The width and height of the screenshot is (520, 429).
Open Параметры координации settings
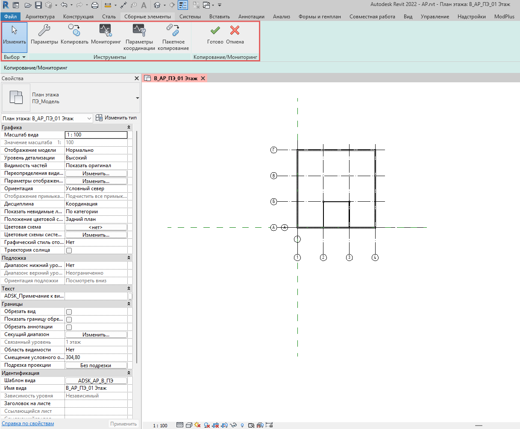139,37
